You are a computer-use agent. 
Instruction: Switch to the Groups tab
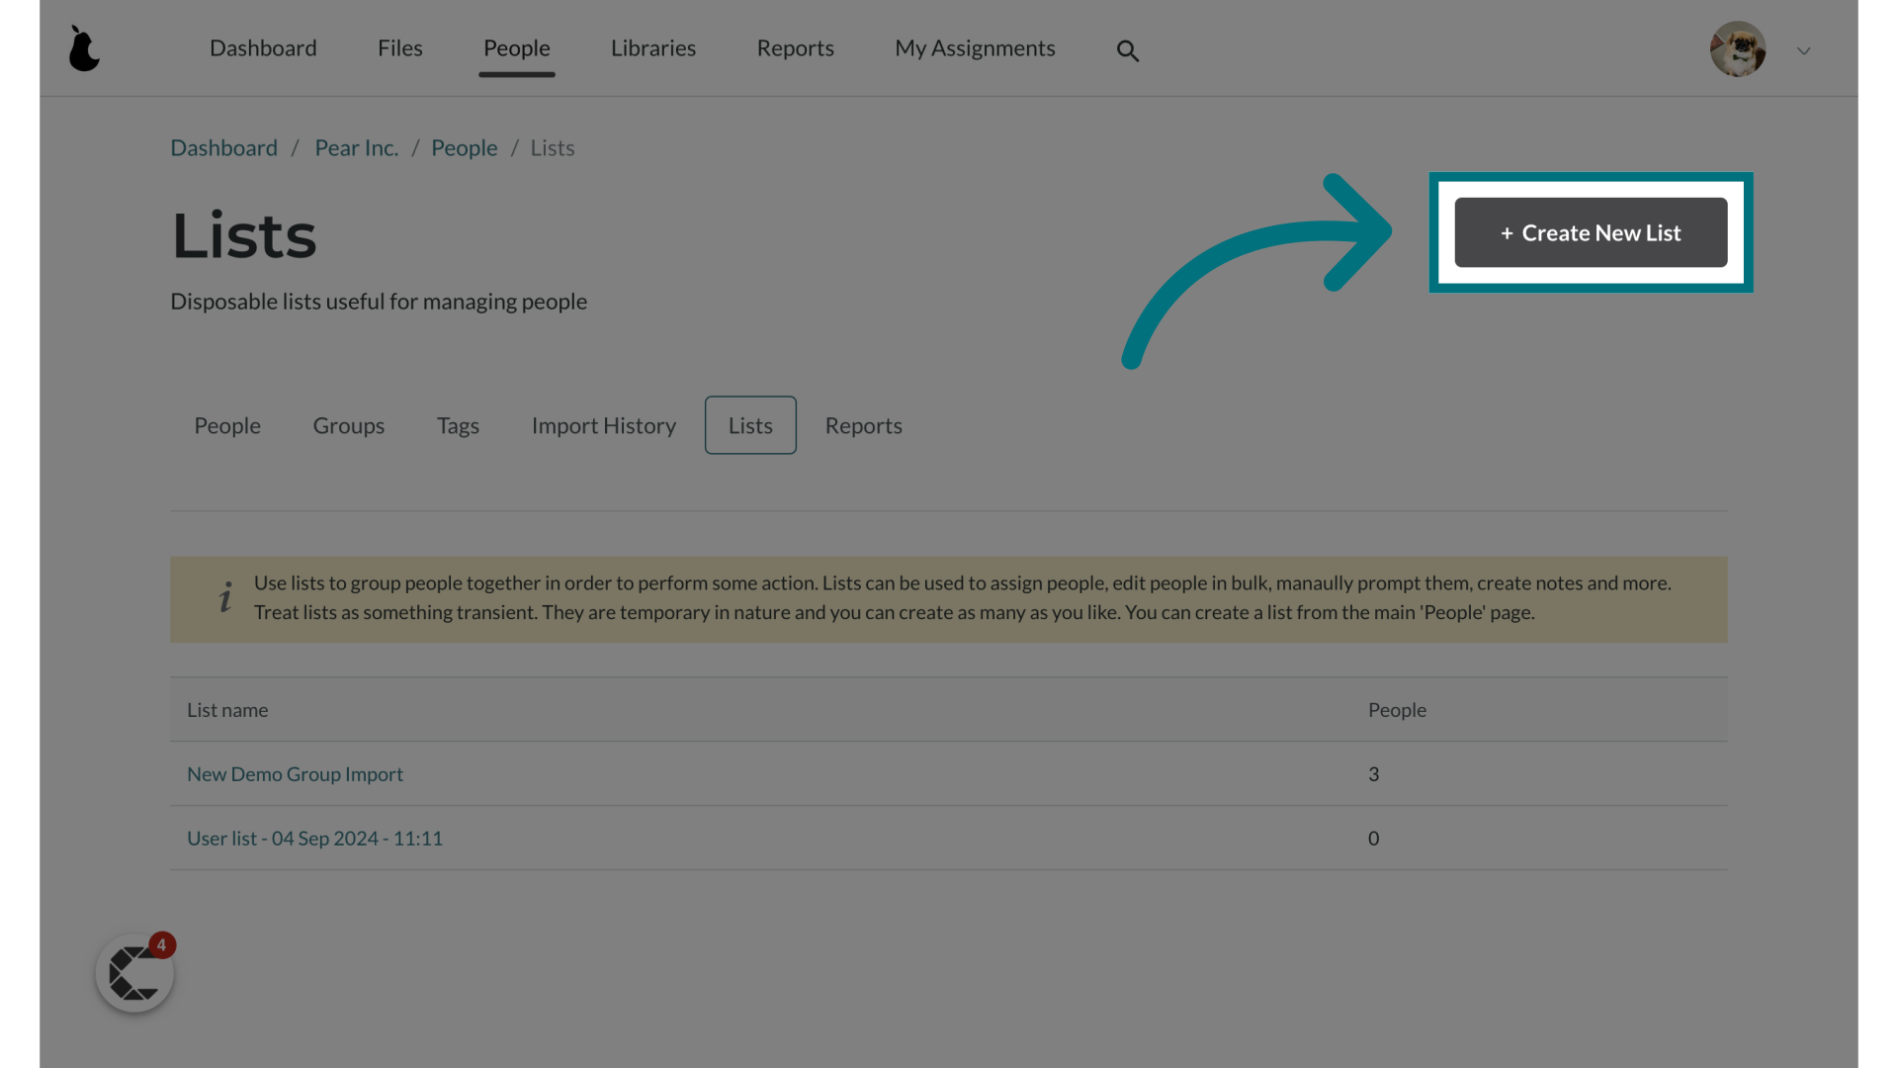point(348,424)
